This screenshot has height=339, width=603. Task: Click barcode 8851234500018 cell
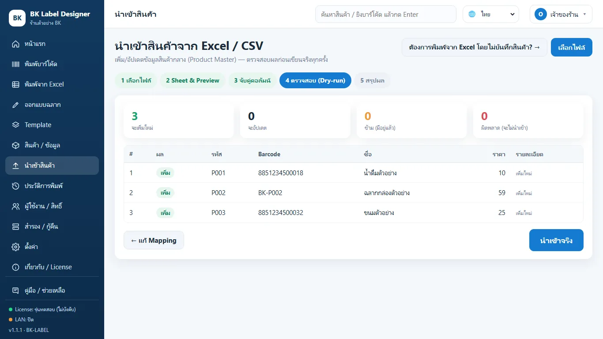(x=281, y=173)
